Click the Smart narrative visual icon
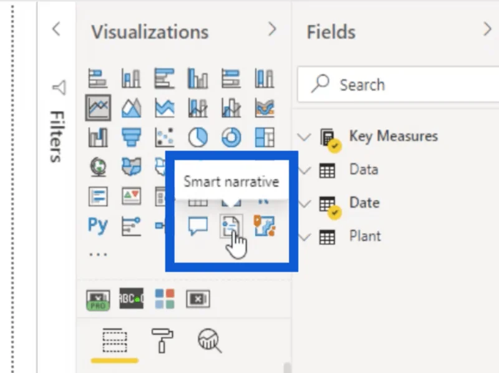Image resolution: width=499 pixels, height=373 pixels. 231,226
